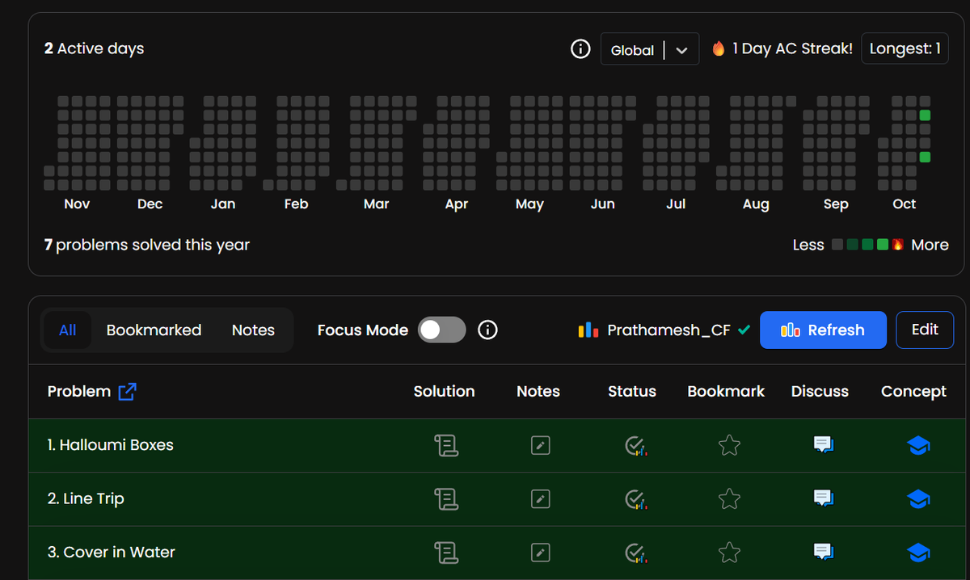Image resolution: width=970 pixels, height=580 pixels.
Task: Edit notes for Halloumi Boxes
Action: click(541, 445)
